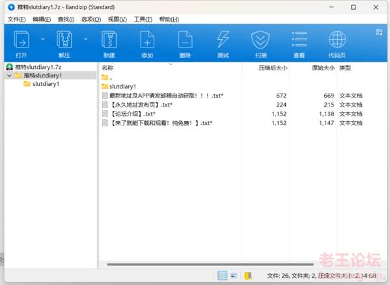Select file 【永久地址发布页】.txt
The width and height of the screenshot is (390, 285).
[141, 105]
